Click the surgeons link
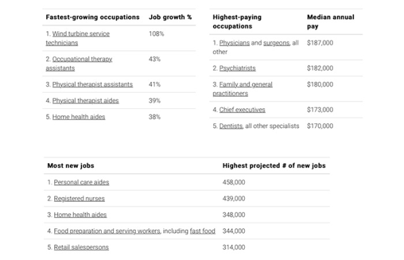 pos(277,43)
